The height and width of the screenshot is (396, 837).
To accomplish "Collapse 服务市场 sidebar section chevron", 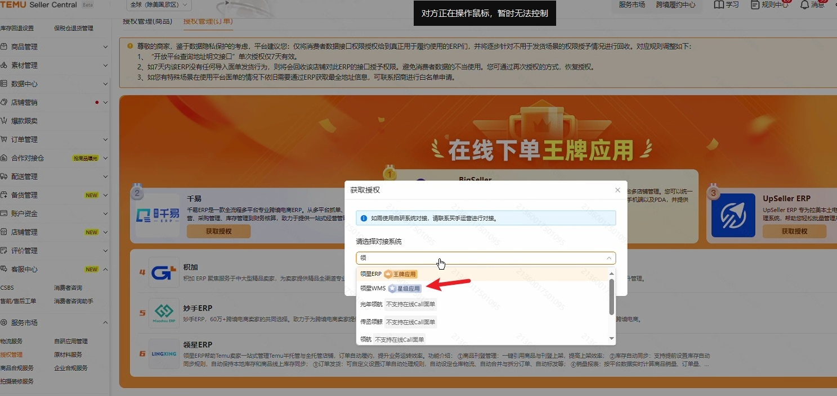I will click(105, 322).
